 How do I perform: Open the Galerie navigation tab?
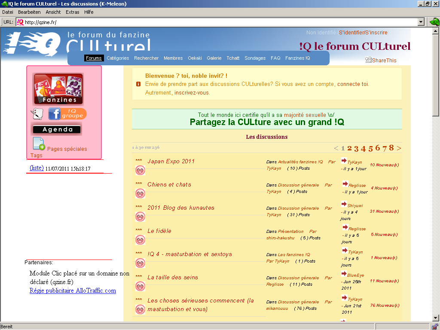tap(214, 58)
